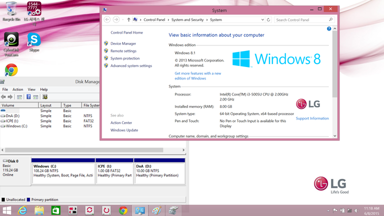Go up one level in Control Panel
Screen dimensions: 384x216
pyautogui.click(x=128, y=19)
